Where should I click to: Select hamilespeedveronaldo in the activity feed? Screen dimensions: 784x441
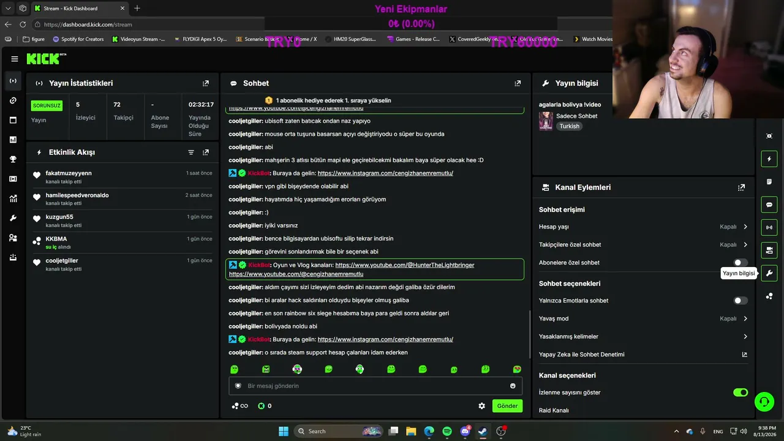tap(77, 195)
